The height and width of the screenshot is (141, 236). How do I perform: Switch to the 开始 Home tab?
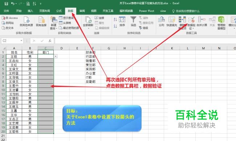coord(19,11)
